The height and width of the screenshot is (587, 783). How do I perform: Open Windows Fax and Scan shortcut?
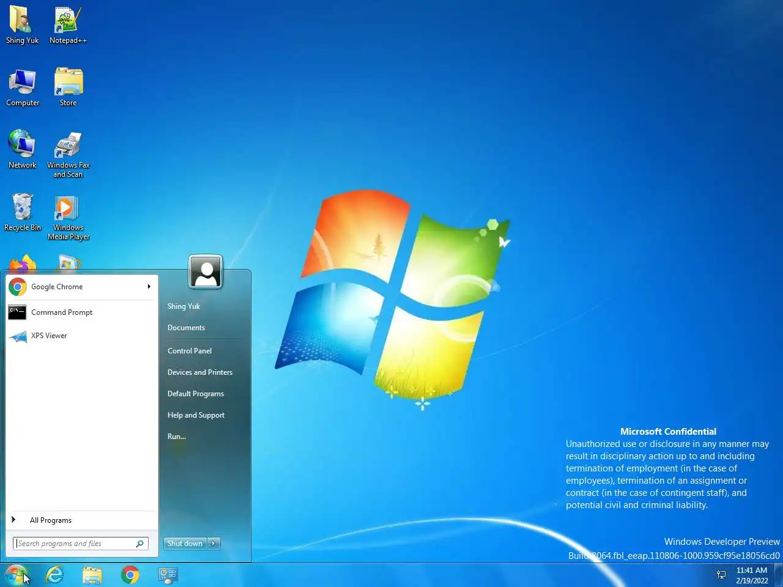pyautogui.click(x=68, y=154)
